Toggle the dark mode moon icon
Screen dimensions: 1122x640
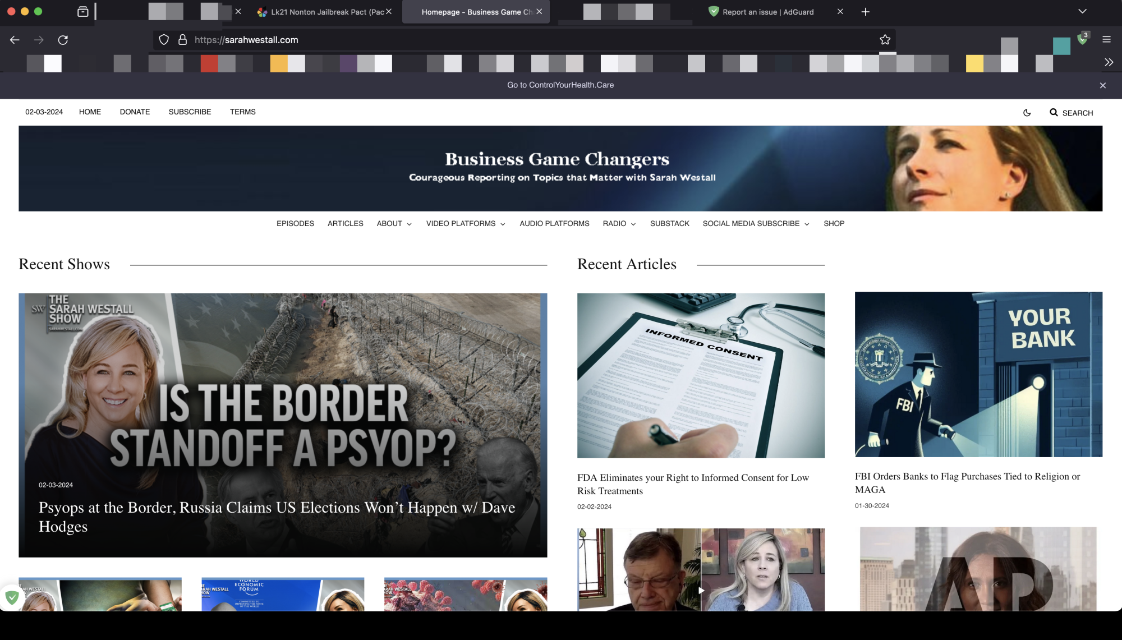point(1027,113)
